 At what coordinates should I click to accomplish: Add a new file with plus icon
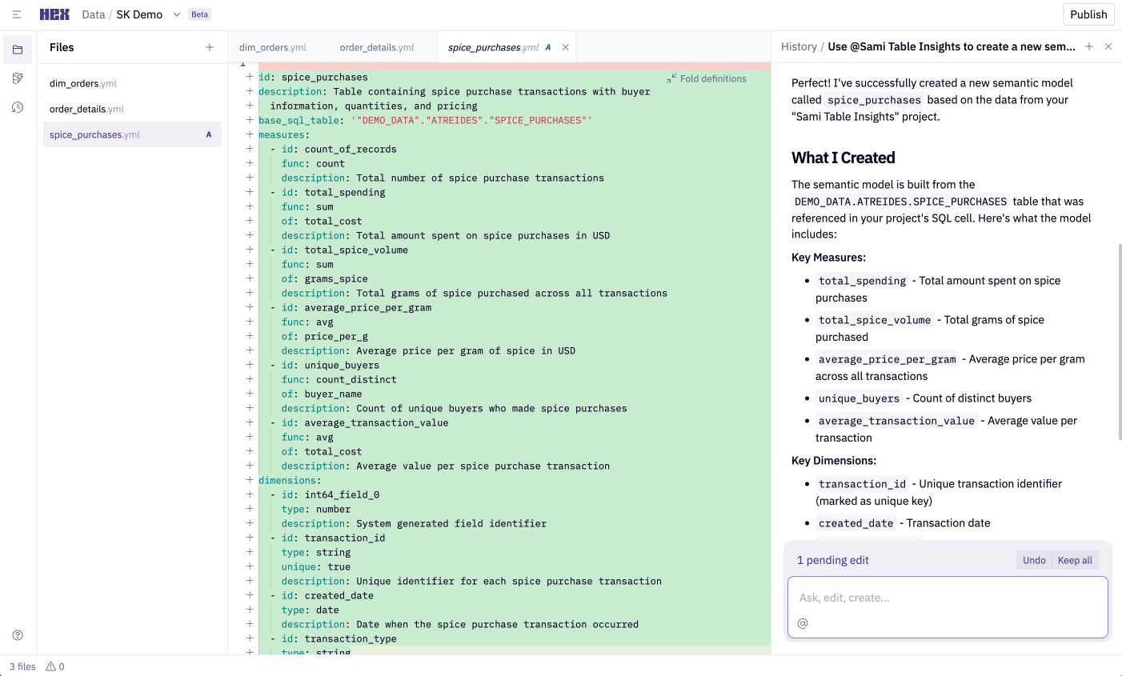tap(210, 47)
